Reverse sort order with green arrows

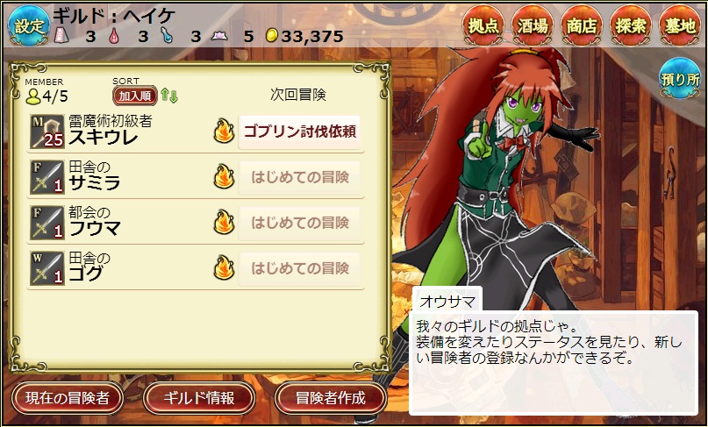pyautogui.click(x=169, y=96)
